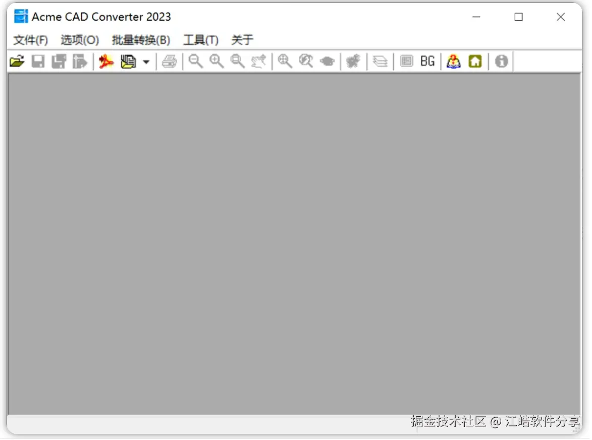This screenshot has height=440, width=592.
Task: Minimize the Acme CAD Converter window
Action: pyautogui.click(x=476, y=17)
